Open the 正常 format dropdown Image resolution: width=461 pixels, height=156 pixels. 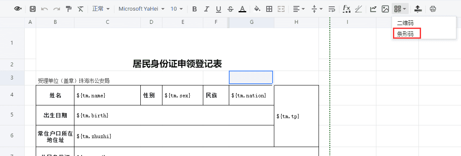pyautogui.click(x=100, y=9)
